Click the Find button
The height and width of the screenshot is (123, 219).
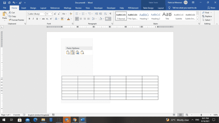(206, 13)
